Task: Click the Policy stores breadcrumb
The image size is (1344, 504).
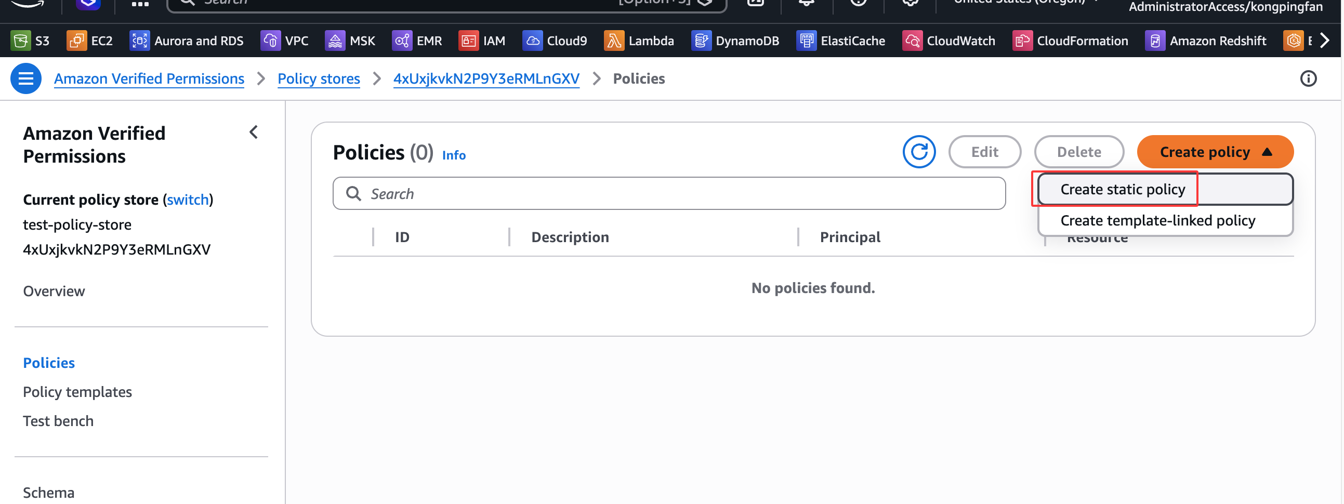Action: (318, 79)
